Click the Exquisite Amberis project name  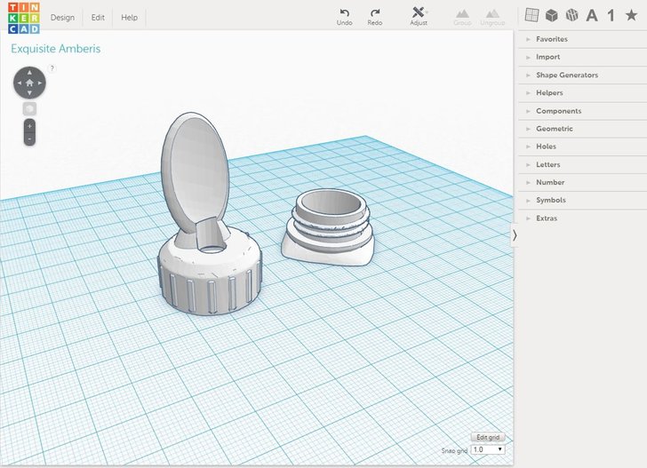55,49
